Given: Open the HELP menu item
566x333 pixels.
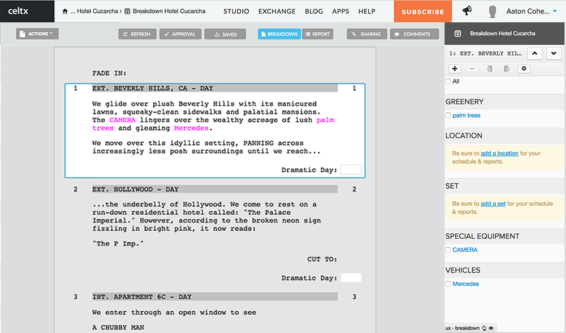Looking at the screenshot, I should (x=367, y=11).
